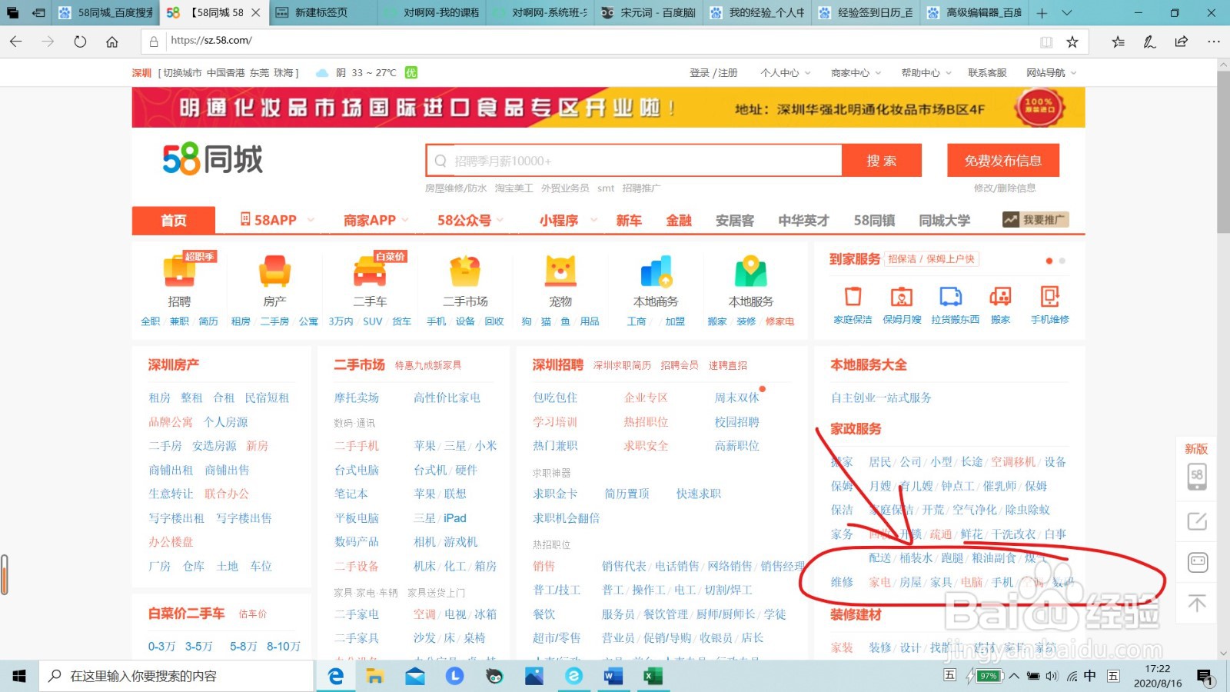Open the 二手市场 category icon
The height and width of the screenshot is (692, 1230).
pyautogui.click(x=465, y=271)
